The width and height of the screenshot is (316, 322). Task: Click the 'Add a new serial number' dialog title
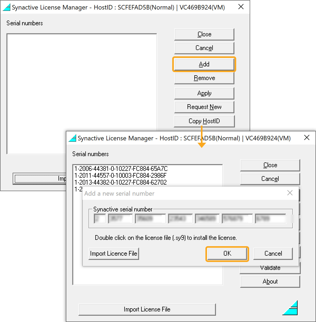(x=119, y=194)
